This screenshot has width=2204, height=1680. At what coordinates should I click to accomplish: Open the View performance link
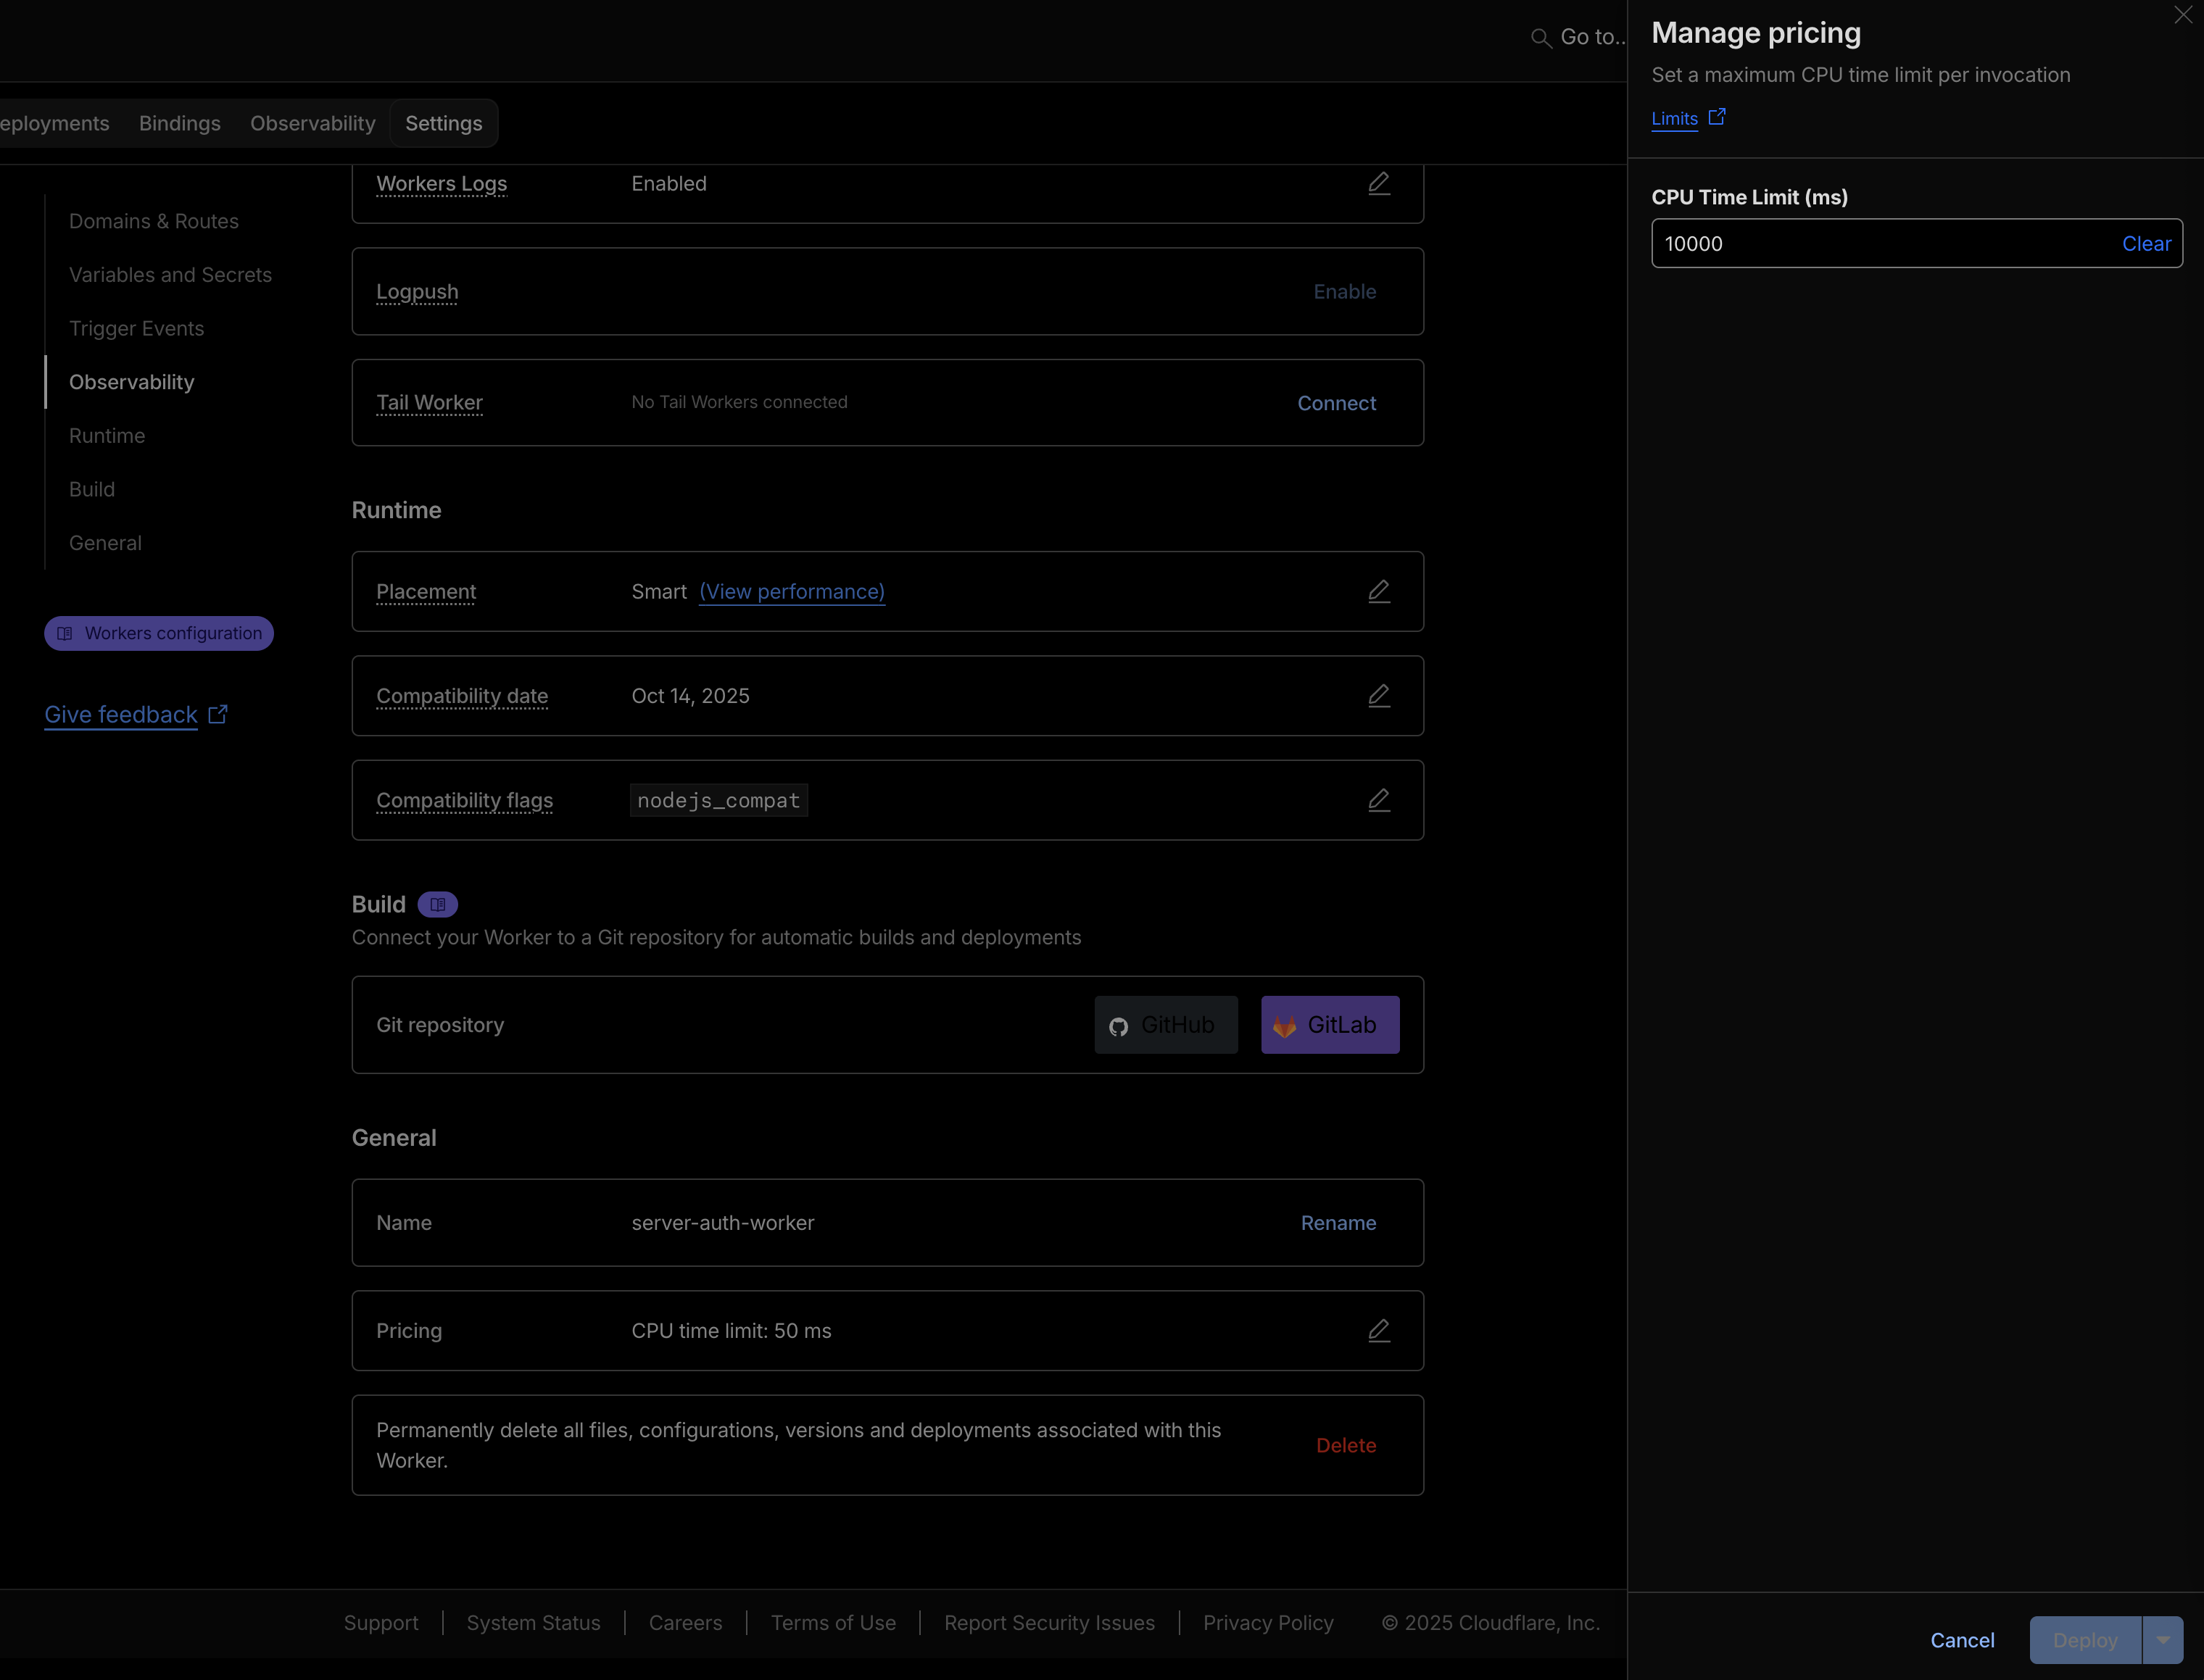tap(792, 592)
